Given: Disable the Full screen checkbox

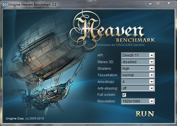Looking at the screenshot, I should coord(124,95).
